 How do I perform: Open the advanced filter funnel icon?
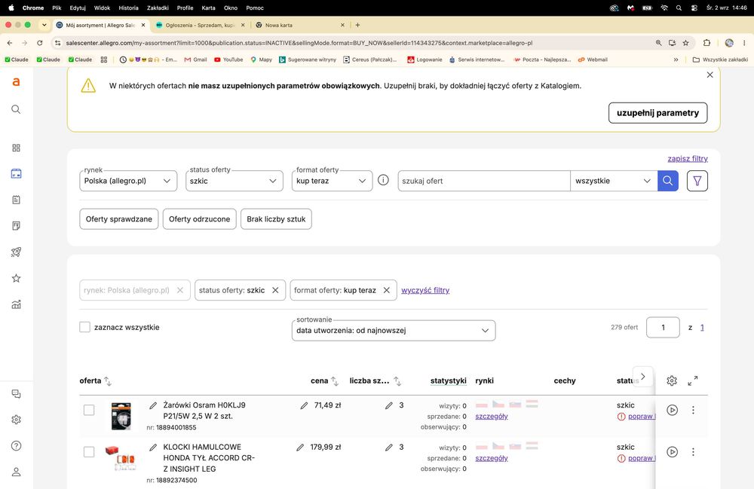(x=697, y=181)
